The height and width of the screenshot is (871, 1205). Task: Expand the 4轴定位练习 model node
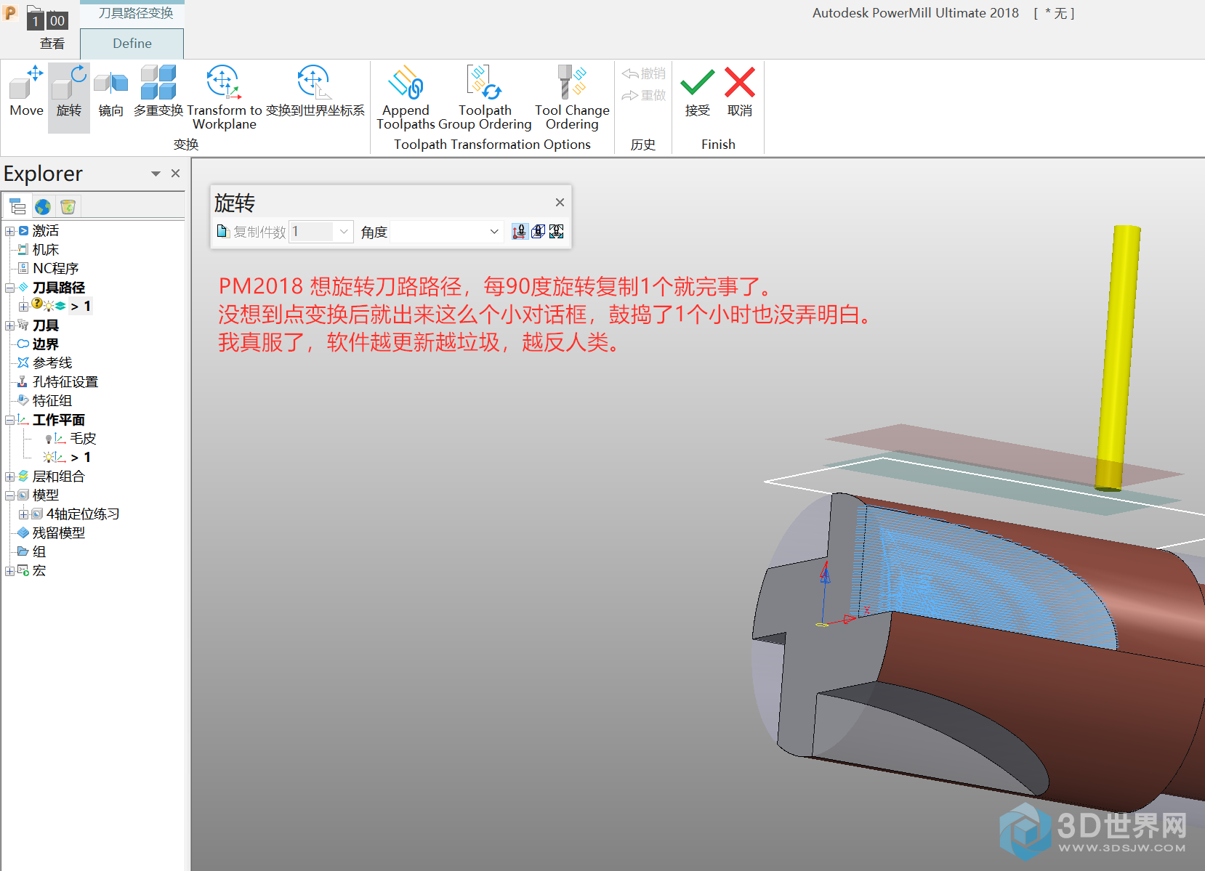click(23, 514)
